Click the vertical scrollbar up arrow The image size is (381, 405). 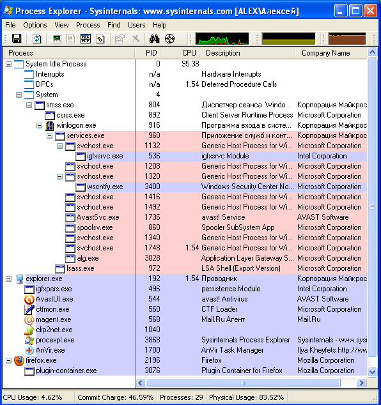[x=372, y=52]
